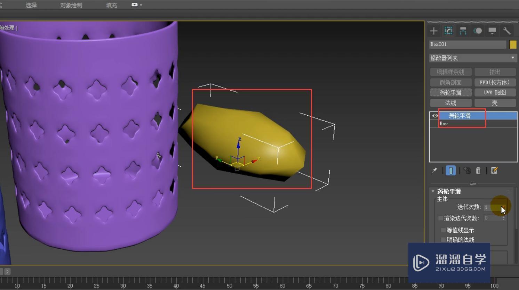Screen dimensions: 519x290
Task: Click the 编辑样条线 modifier button
Action: pos(451,72)
